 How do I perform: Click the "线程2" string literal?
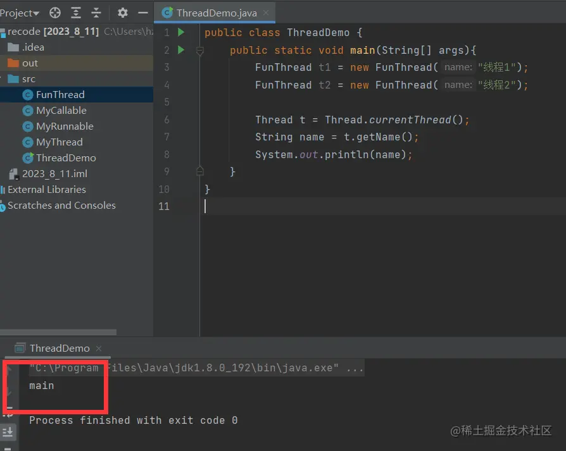[x=497, y=85]
